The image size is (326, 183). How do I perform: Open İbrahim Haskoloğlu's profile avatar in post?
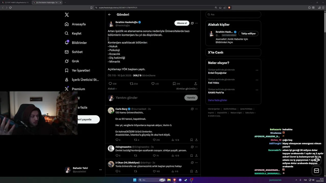[111, 24]
